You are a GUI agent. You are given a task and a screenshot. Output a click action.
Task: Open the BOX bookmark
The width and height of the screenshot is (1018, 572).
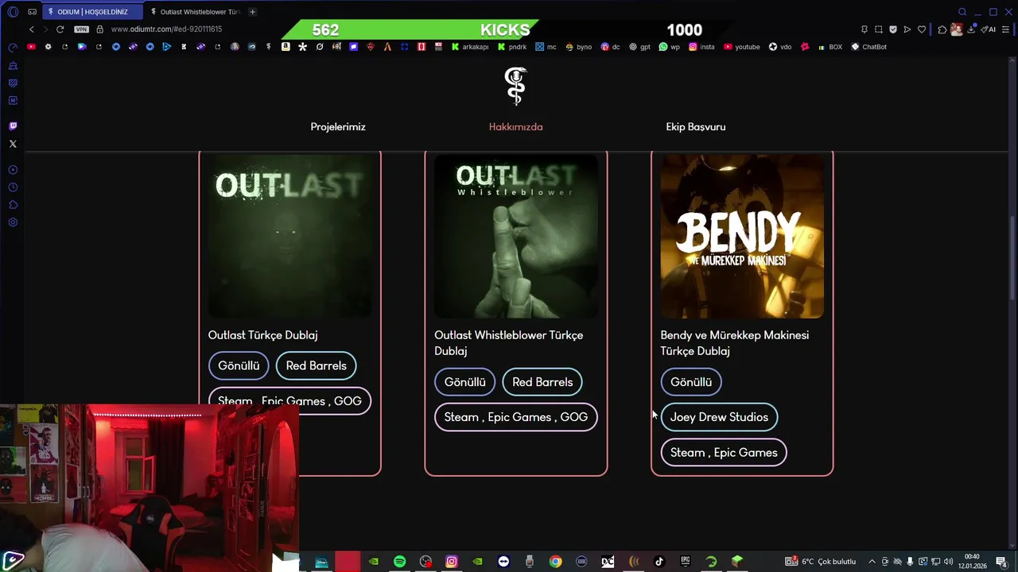pos(830,47)
